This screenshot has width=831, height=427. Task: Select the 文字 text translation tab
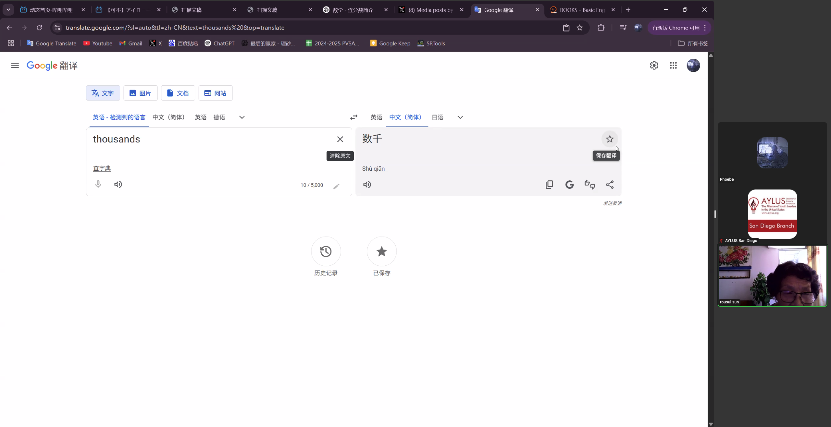click(103, 93)
